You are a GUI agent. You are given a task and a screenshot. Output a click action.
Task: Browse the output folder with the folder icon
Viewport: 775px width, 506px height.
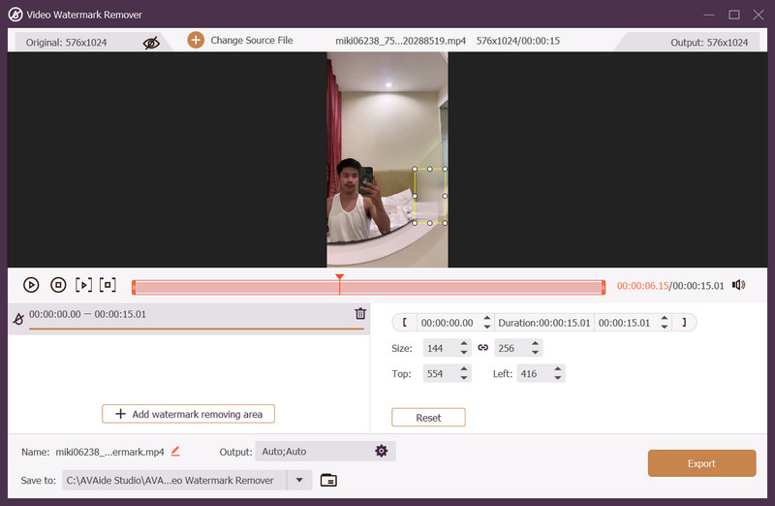(328, 480)
